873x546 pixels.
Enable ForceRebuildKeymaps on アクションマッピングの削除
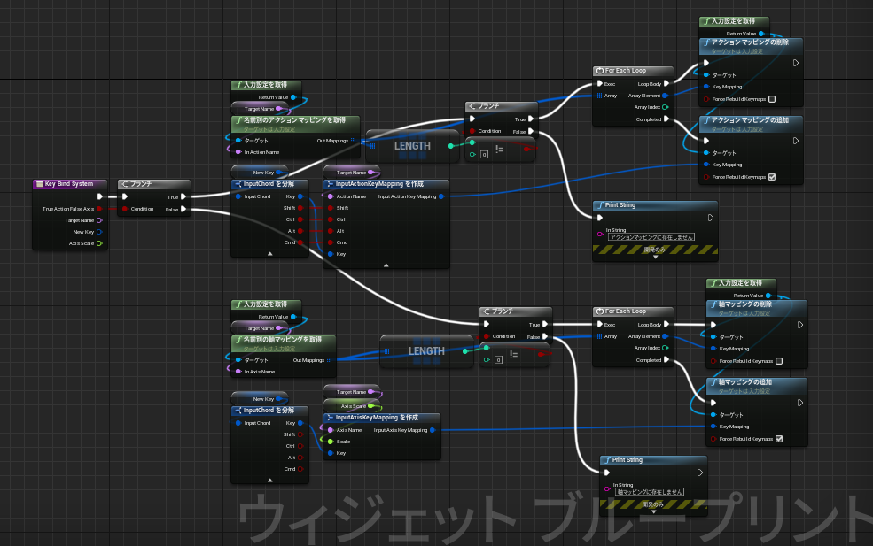772,99
